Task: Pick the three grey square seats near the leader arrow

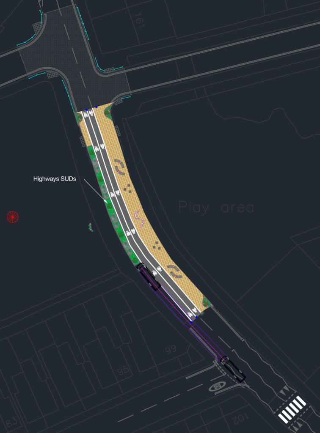Action: click(127, 189)
